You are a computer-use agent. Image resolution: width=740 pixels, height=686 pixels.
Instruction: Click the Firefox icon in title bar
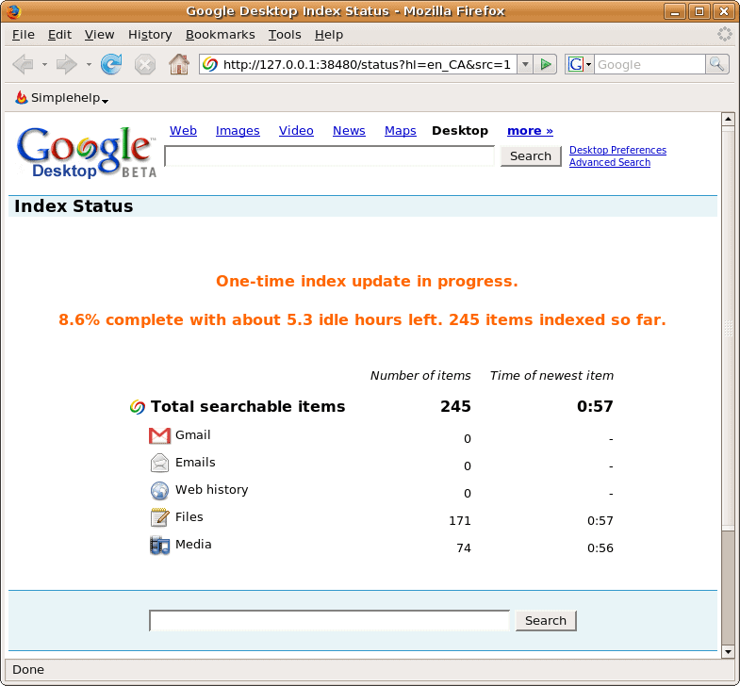point(14,11)
